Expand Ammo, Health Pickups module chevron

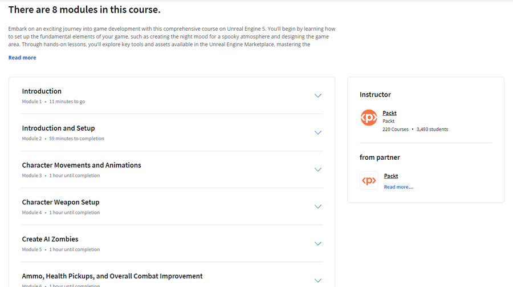click(x=317, y=281)
